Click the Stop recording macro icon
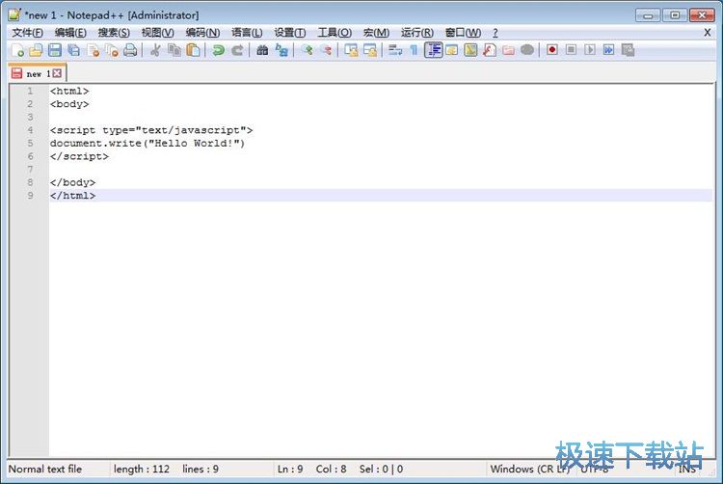The image size is (723, 484). coord(571,50)
